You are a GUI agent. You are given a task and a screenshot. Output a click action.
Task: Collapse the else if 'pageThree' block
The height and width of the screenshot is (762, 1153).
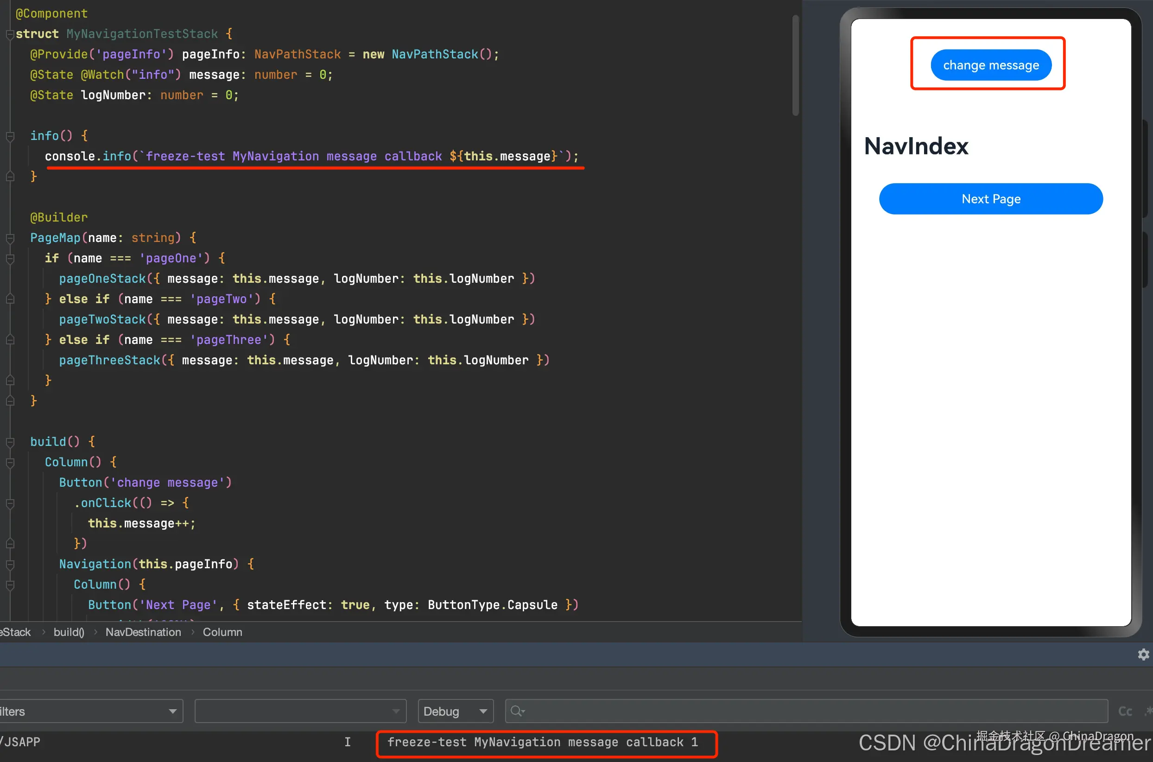pyautogui.click(x=10, y=340)
